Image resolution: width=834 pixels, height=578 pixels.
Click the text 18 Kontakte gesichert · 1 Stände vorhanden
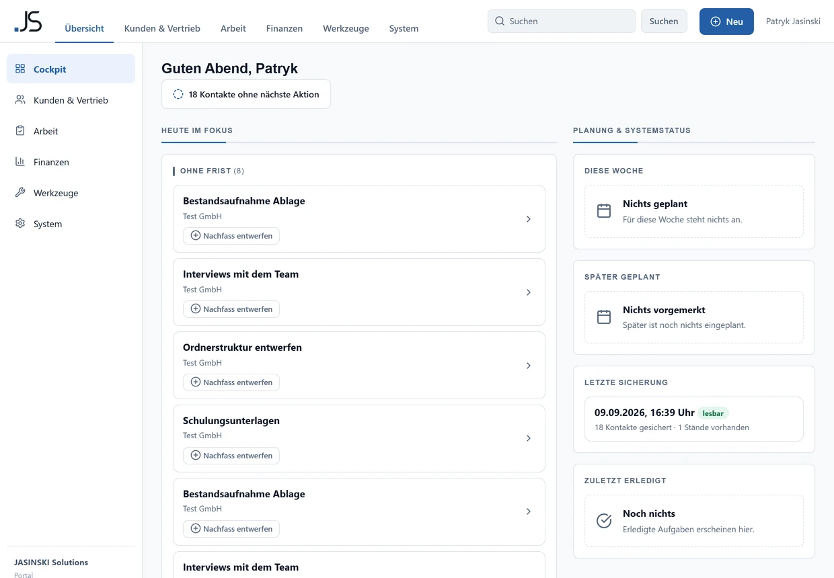pyautogui.click(x=672, y=427)
